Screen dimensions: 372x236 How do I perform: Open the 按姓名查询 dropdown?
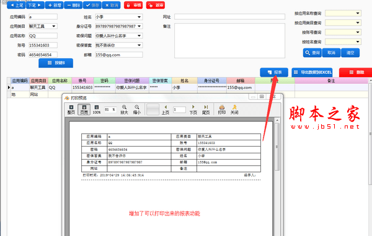(x=358, y=42)
